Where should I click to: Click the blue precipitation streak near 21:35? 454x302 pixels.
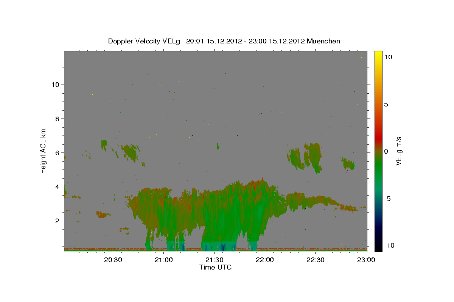pos(223,247)
